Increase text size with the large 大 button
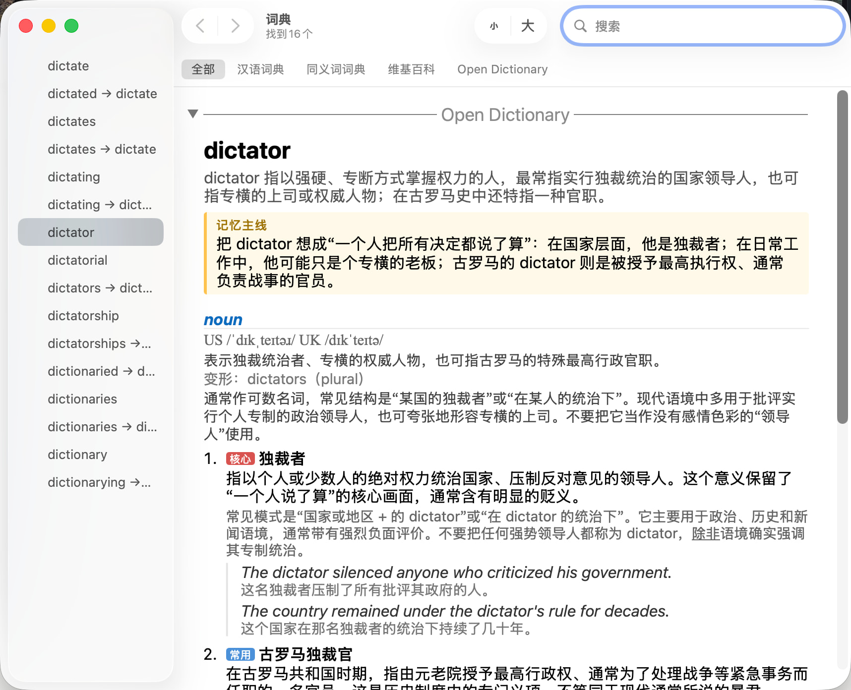Image resolution: width=851 pixels, height=690 pixels. click(x=528, y=26)
